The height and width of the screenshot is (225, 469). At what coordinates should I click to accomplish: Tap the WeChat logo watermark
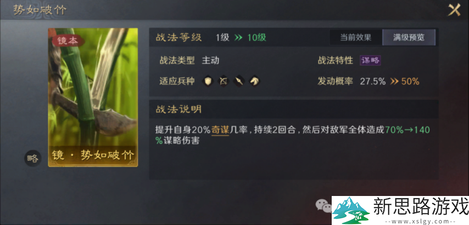tap(323, 206)
